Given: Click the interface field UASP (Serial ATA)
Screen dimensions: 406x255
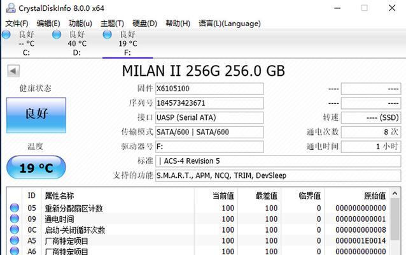Looking at the screenshot, I should point(209,118).
